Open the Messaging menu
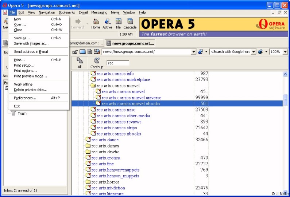The image size is (290, 197). pyautogui.click(x=99, y=12)
